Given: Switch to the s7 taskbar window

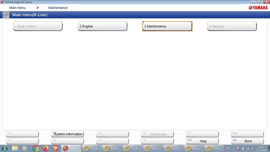Looking at the screenshot, I should (x=214, y=148).
